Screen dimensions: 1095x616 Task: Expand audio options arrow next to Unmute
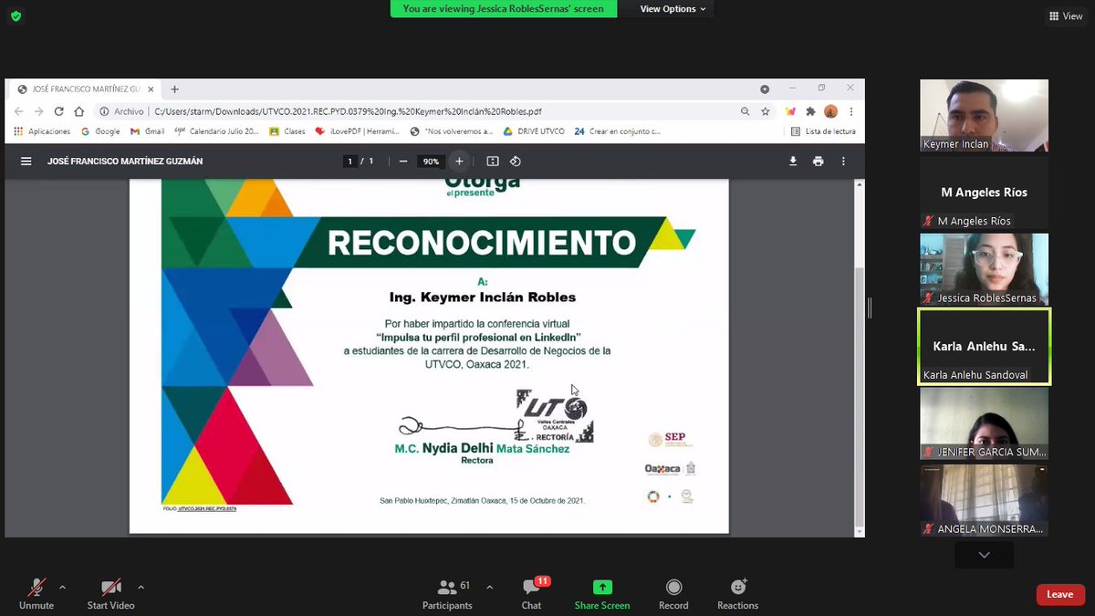click(62, 587)
